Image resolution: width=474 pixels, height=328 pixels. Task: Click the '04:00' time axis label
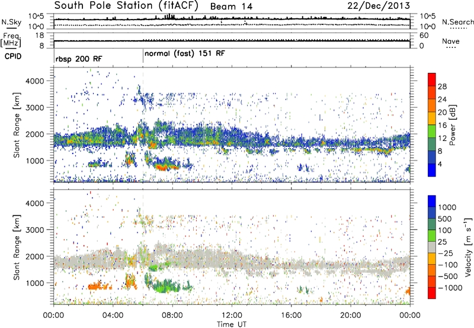coord(113,316)
